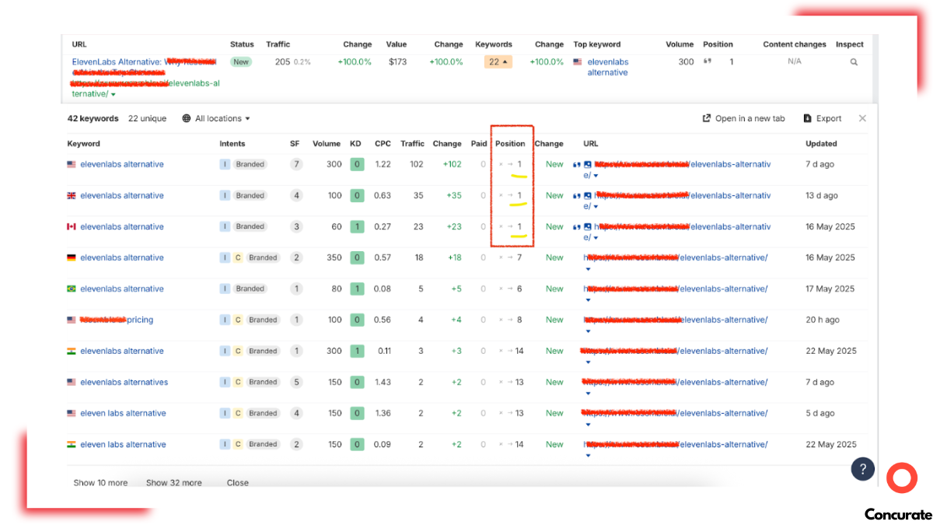Click the 42 keywords label
The width and height of the screenshot is (933, 525).
tap(93, 118)
